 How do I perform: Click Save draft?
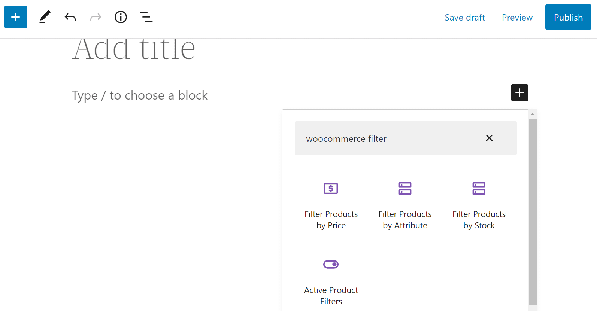click(464, 17)
